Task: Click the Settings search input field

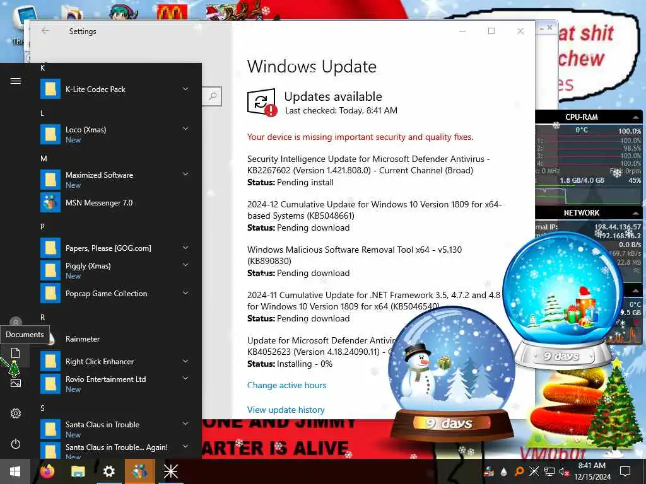Action: [x=212, y=96]
